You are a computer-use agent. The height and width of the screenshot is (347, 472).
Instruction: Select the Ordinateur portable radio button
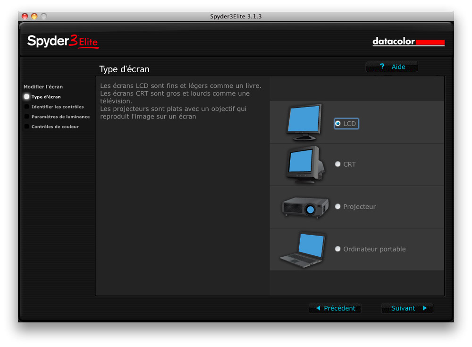pos(338,249)
